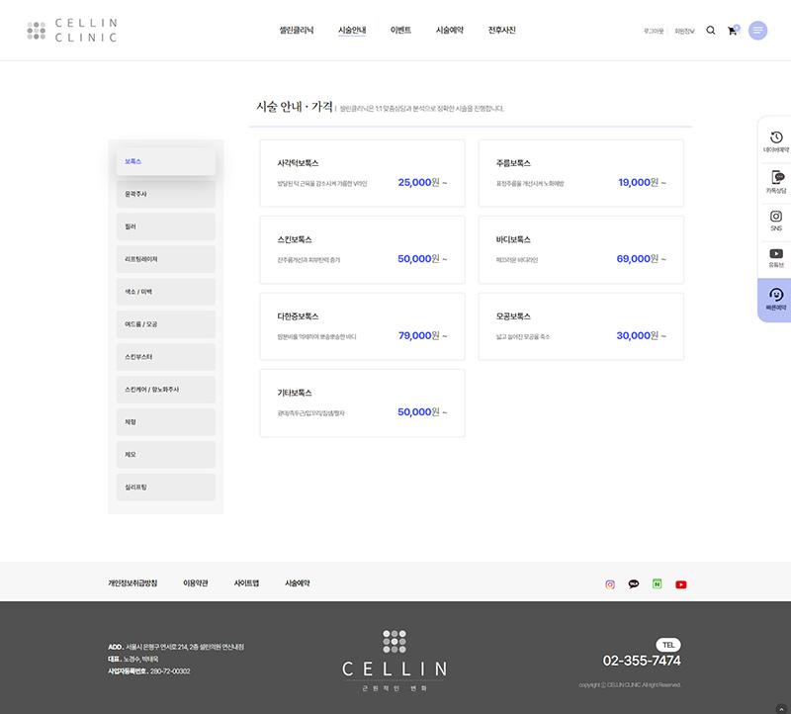The height and width of the screenshot is (714, 791).
Task: Select the 바디보톡스 69,000원 card
Action: (581, 250)
